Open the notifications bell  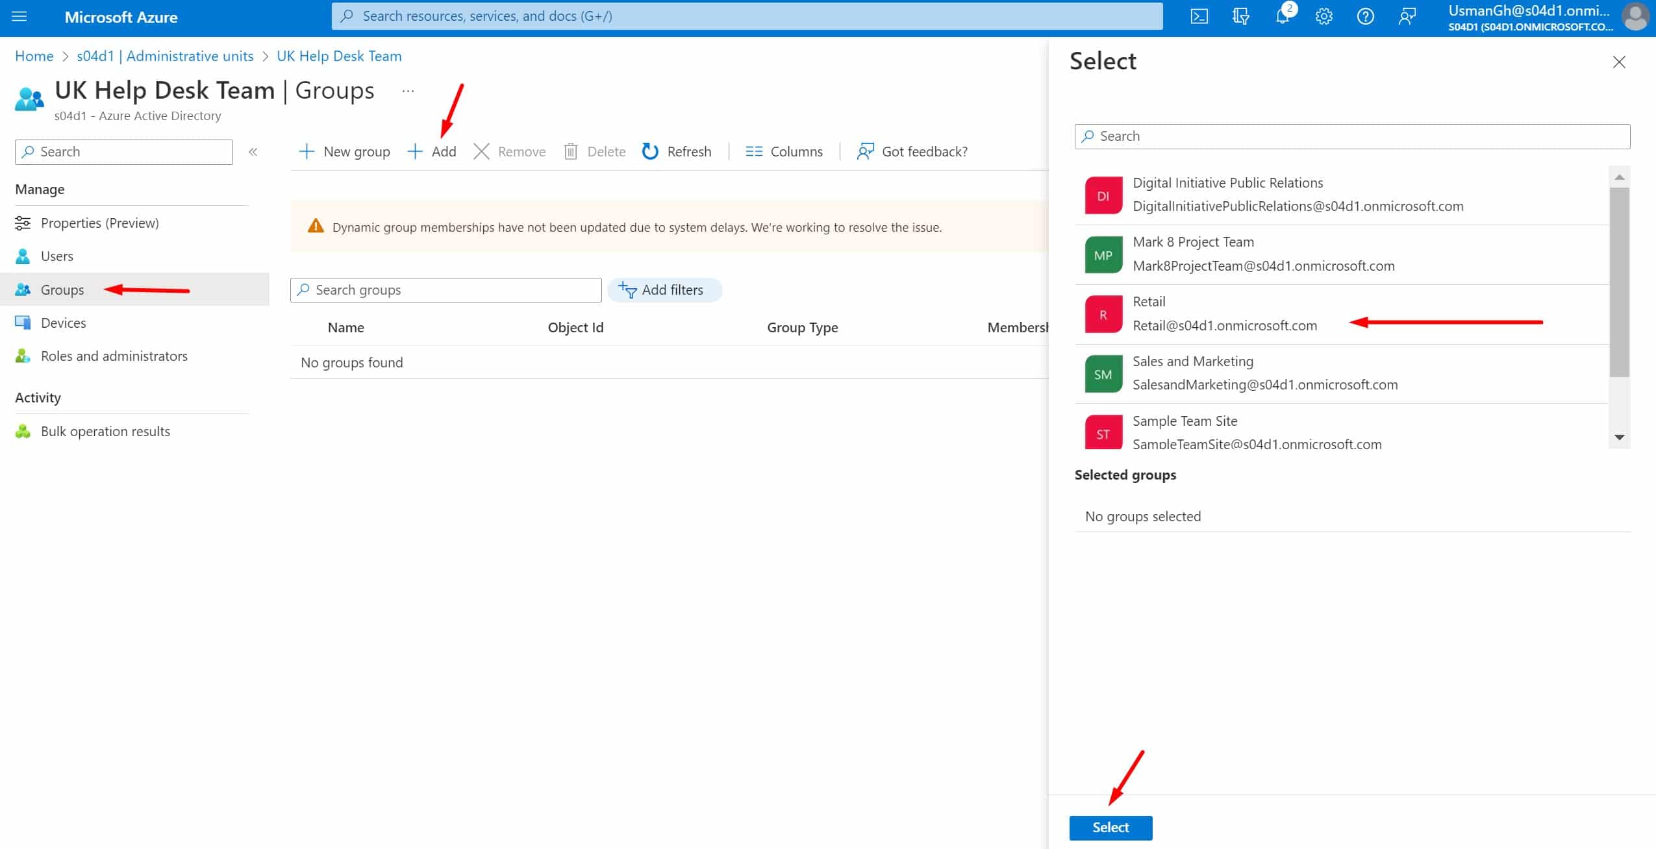(1281, 16)
